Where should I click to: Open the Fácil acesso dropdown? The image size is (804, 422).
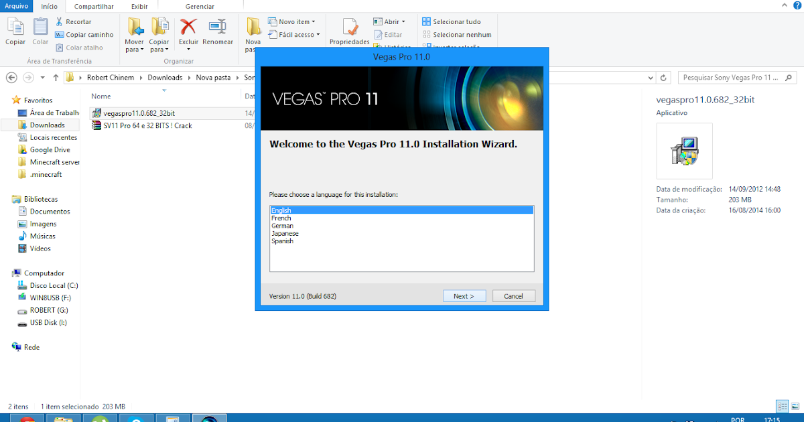[294, 35]
